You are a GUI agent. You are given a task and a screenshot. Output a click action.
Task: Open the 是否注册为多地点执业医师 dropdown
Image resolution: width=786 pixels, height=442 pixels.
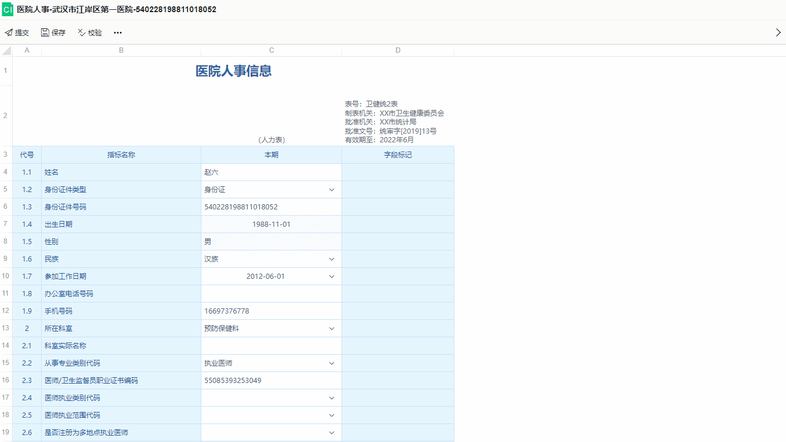coord(332,433)
